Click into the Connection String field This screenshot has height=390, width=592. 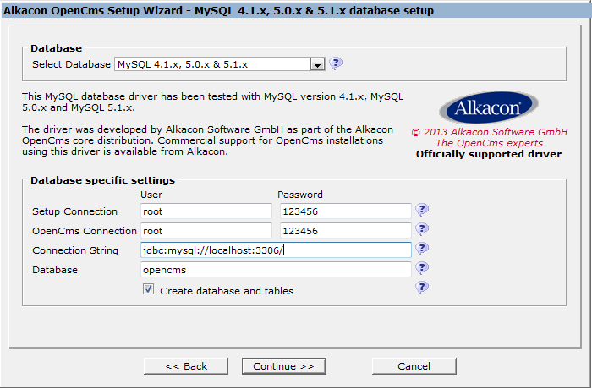click(276, 250)
